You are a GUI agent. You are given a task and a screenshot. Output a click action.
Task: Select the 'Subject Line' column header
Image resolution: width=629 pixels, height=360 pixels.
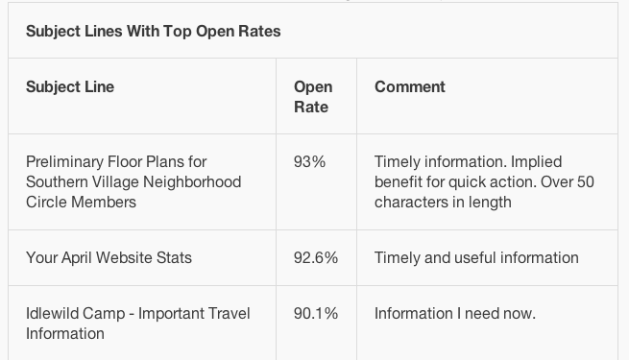pos(70,87)
